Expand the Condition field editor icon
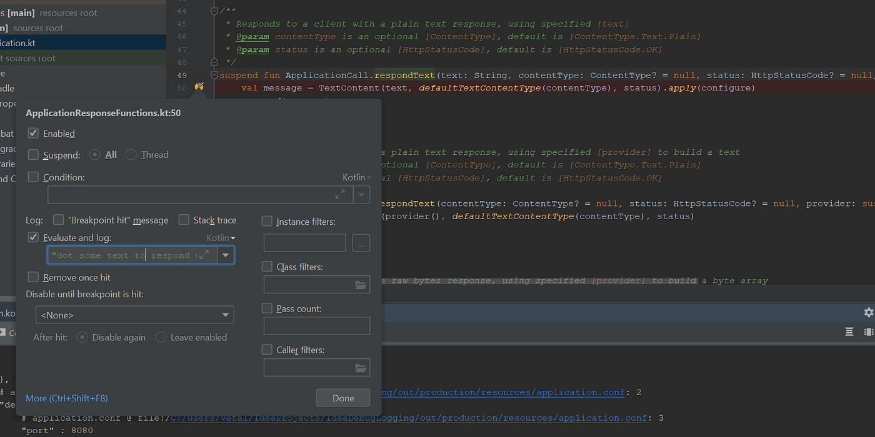This screenshot has height=437, width=875. [x=340, y=194]
